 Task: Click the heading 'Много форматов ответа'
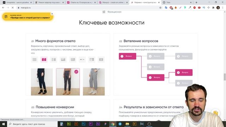(x=55, y=41)
